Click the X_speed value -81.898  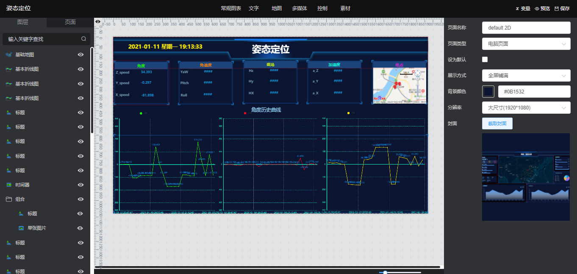click(147, 95)
